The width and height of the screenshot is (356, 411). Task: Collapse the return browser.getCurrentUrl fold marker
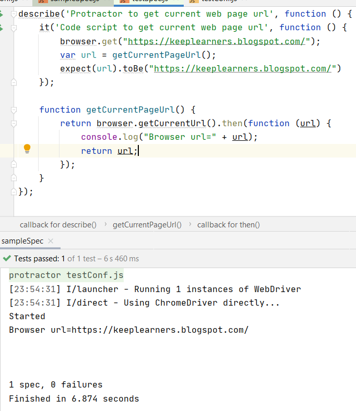(x=14, y=124)
